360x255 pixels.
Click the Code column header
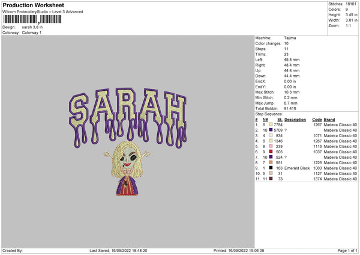pyautogui.click(x=317, y=120)
